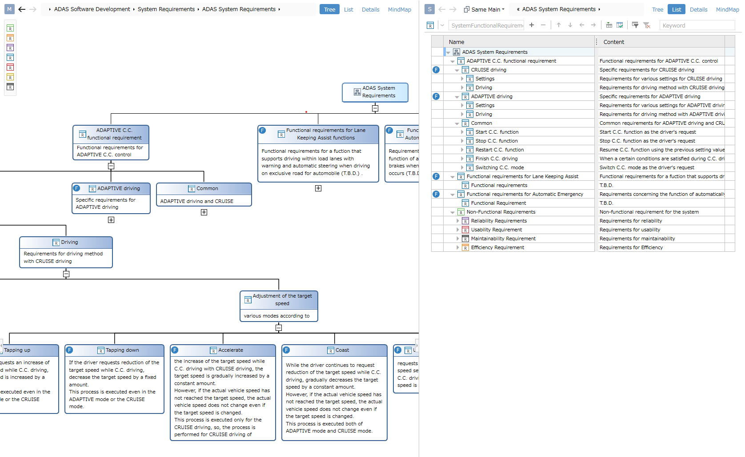Select the yellow requirement type in left palette
Screen dimensions: 745x457
(x=10, y=77)
